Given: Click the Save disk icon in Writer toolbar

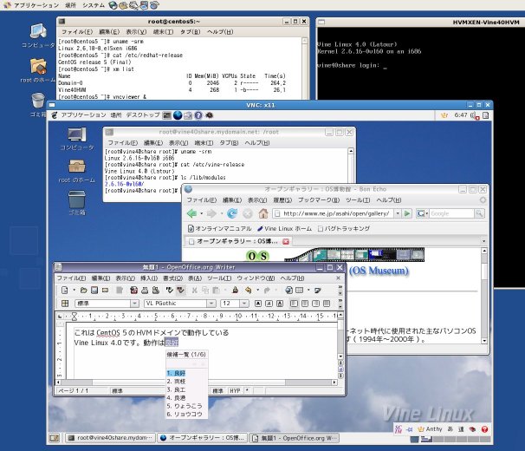Looking at the screenshot, I should [94, 290].
